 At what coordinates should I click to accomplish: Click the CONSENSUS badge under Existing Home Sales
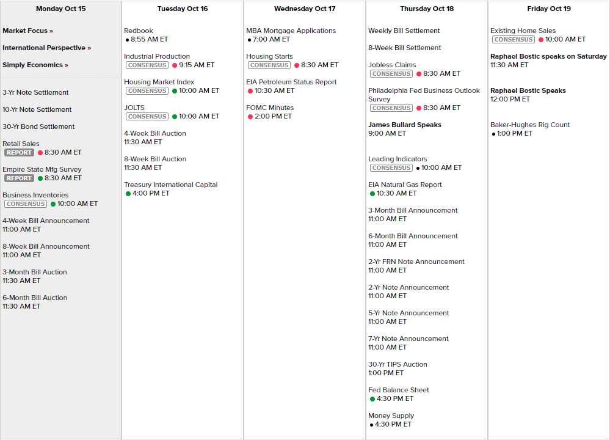tap(514, 39)
